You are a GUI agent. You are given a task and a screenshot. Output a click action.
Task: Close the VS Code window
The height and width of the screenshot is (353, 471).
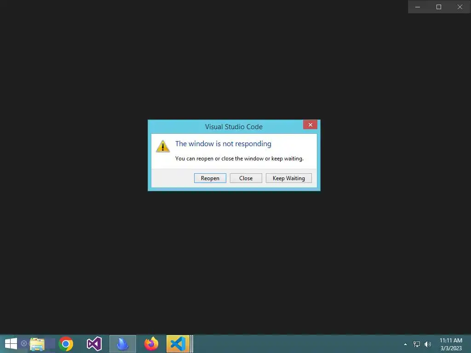(460, 6)
